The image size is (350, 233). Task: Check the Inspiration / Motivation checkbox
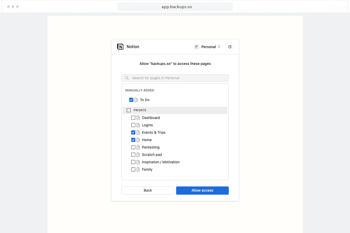[x=133, y=162]
